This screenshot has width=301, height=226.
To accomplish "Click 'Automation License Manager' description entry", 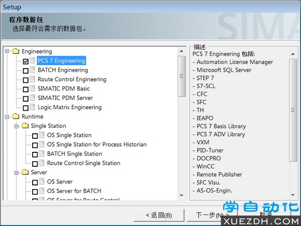I will tap(235, 62).
